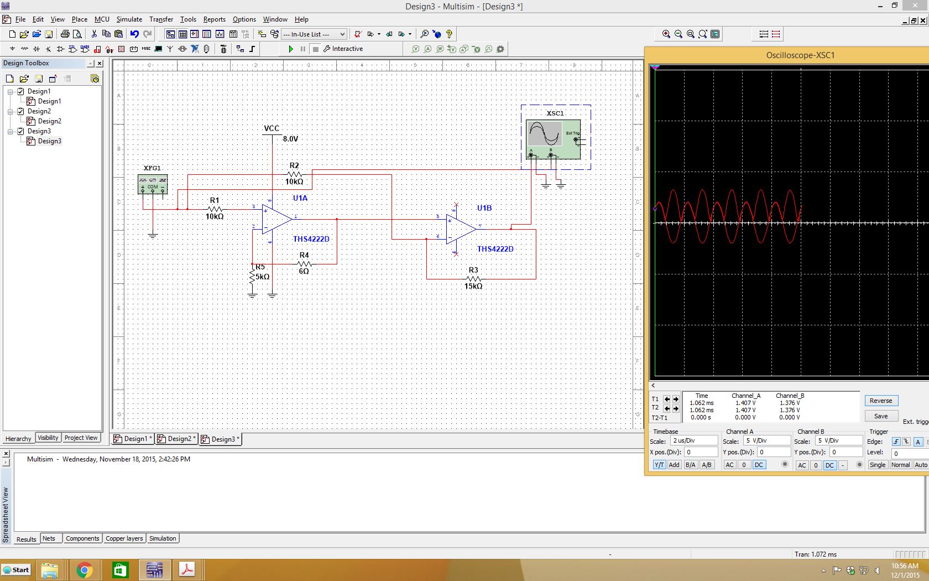Screen dimensions: 929x581
Task: Click the timebase scale field
Action: click(694, 441)
